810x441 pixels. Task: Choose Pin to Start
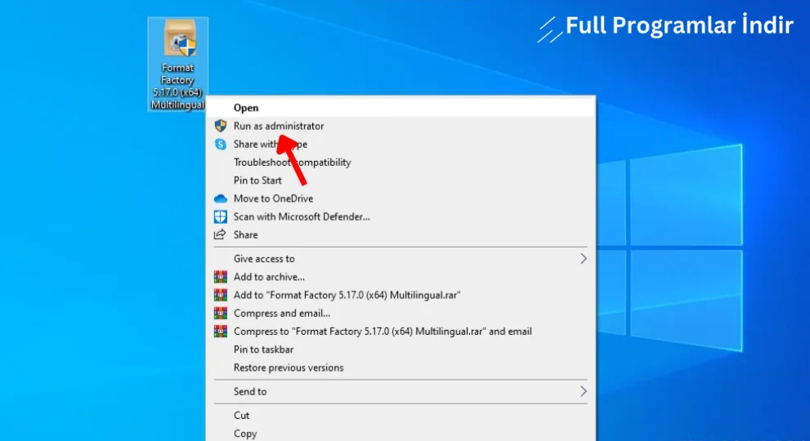401,180
